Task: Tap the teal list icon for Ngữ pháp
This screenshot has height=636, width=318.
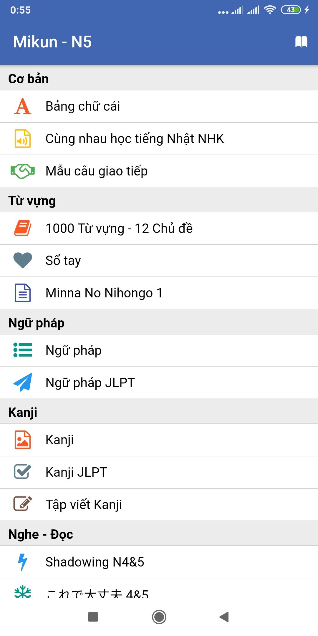Action: point(23,350)
